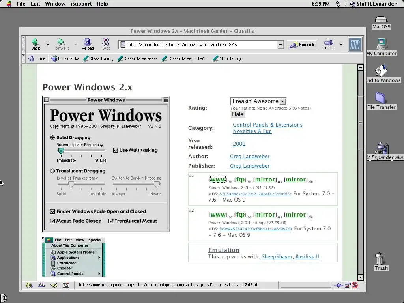Viewport: 404px width, 303px height.
Task: Collapse the navigation toolbar grippy
Action: (23, 44)
